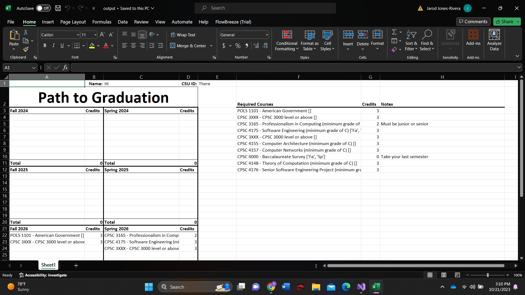Apply the Accounting dollar format
The image size is (525, 295).
(224, 46)
